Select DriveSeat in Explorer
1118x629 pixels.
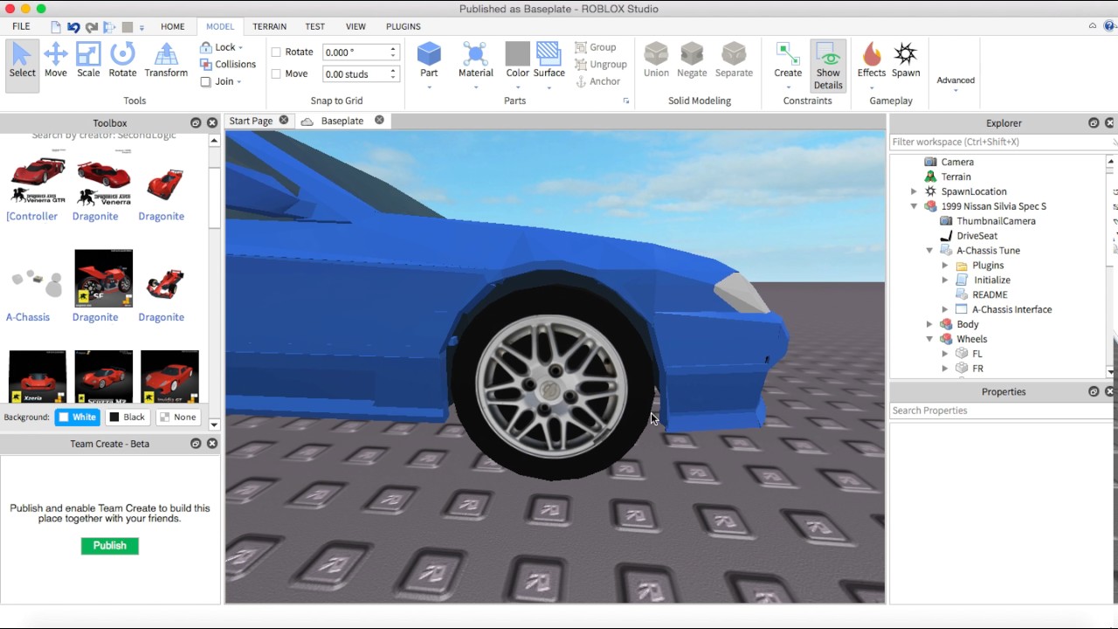(977, 236)
